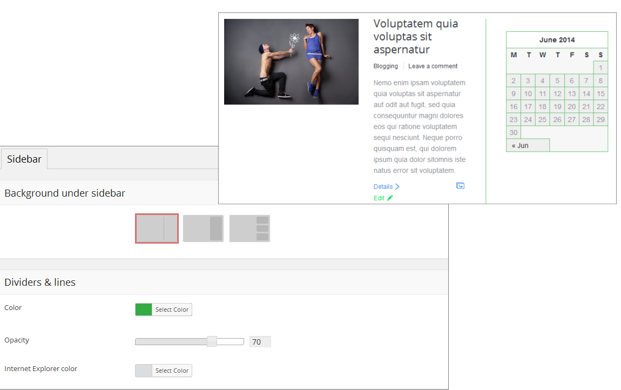Click the couple photo post thumbnail
The height and width of the screenshot is (390, 621).
pos(291,62)
